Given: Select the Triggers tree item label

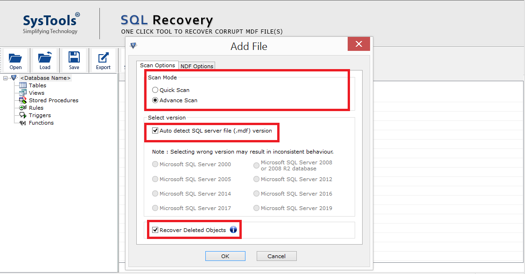Looking at the screenshot, I should point(40,115).
